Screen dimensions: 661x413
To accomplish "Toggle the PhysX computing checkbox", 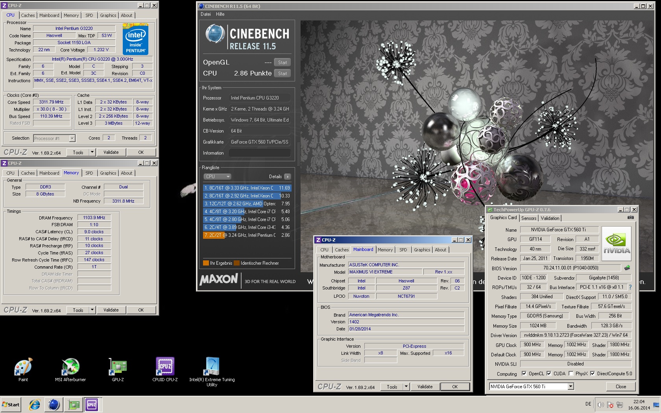I will click(571, 374).
